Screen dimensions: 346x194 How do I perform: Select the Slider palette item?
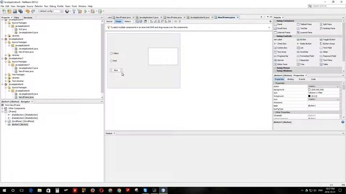[x=324, y=52]
